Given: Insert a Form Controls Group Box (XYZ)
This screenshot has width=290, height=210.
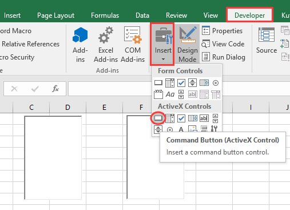Looking at the screenshot, I should [x=158, y=94].
